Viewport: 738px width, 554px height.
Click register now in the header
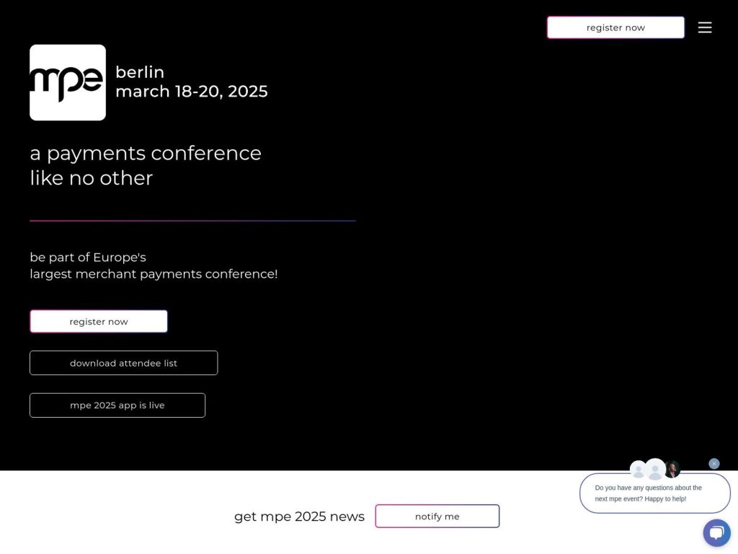(x=615, y=27)
